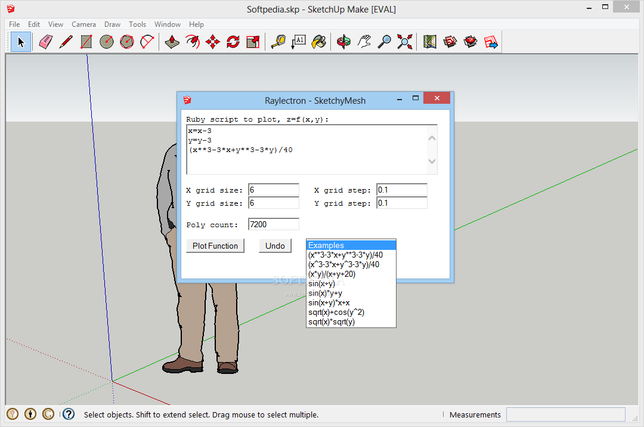Open the View menu
644x427 pixels.
55,24
